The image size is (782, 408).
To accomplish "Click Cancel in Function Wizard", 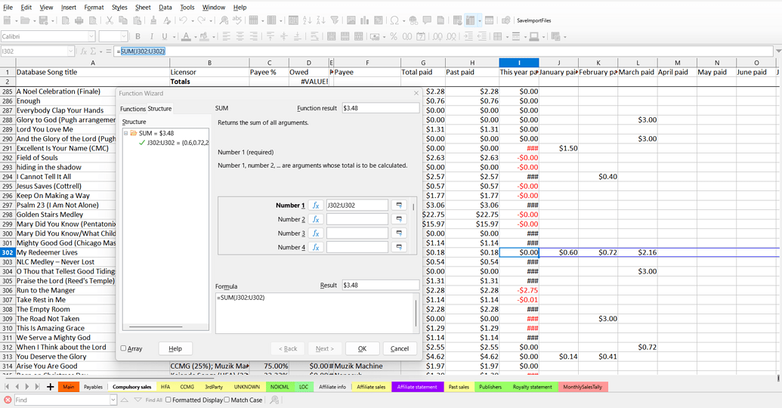I will [400, 348].
